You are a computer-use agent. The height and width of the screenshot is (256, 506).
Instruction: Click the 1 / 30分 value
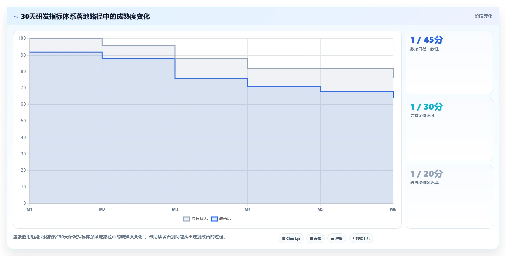(426, 107)
